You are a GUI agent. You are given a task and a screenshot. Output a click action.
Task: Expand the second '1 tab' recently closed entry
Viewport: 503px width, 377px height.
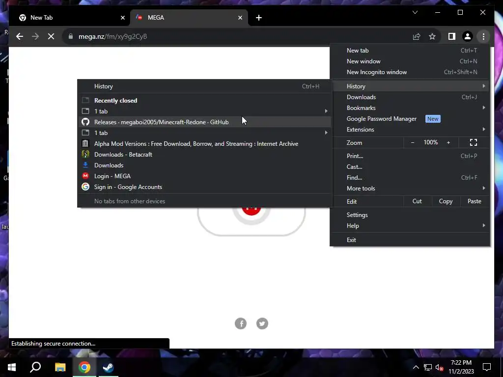coord(205,133)
